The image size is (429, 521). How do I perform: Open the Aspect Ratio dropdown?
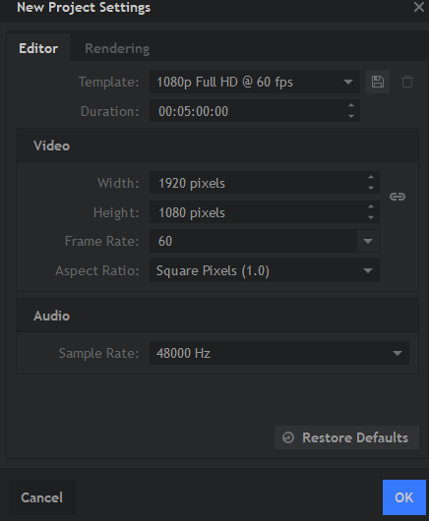[x=265, y=270]
